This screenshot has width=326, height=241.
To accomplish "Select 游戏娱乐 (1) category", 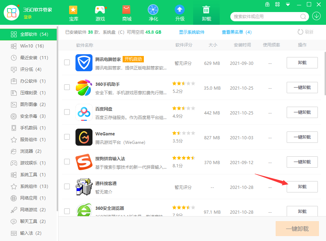I will coord(28,163).
